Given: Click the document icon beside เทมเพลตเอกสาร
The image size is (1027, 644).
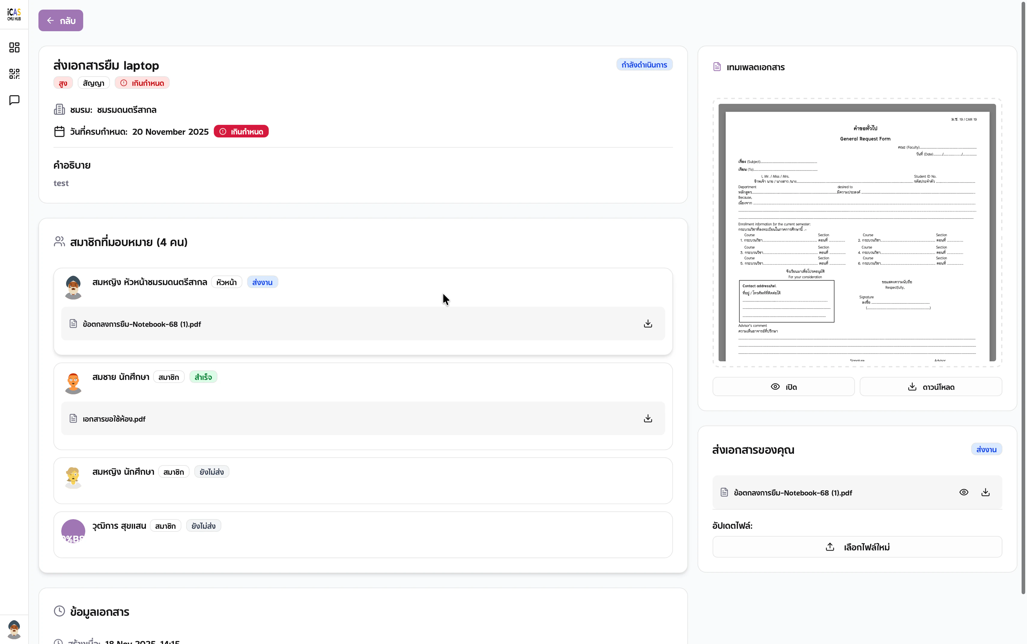Looking at the screenshot, I should coord(717,67).
